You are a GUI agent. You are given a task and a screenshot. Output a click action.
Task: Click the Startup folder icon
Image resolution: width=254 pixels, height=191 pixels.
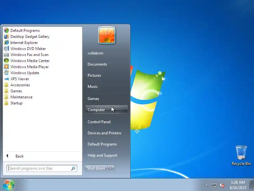[x=6, y=103]
